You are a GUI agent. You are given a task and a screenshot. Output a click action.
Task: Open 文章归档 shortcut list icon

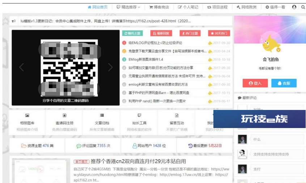(x=102, y=115)
